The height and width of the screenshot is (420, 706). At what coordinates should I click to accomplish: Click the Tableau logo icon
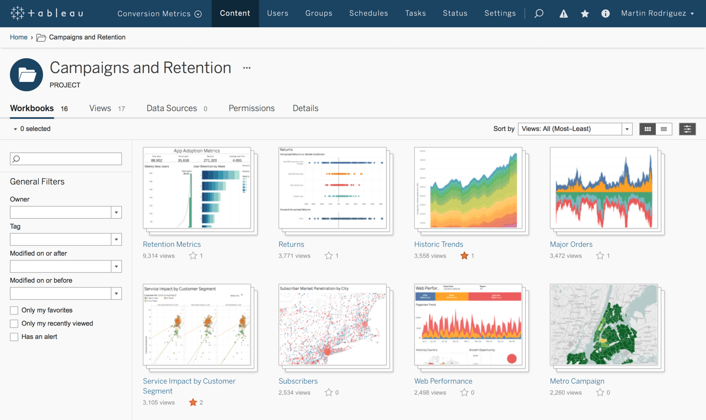point(18,12)
